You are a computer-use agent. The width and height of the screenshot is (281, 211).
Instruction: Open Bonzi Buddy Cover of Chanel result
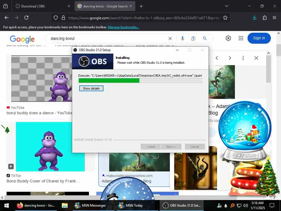coord(43,181)
